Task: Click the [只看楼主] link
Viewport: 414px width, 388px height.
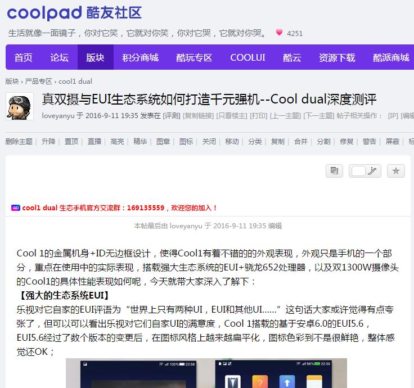Action: pos(232,116)
